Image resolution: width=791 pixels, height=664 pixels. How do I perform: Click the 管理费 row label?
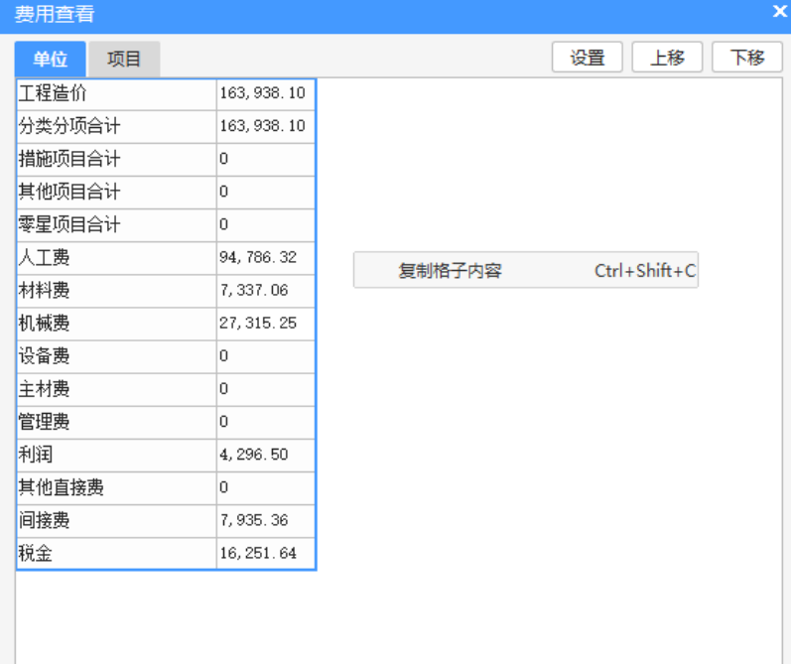116,422
